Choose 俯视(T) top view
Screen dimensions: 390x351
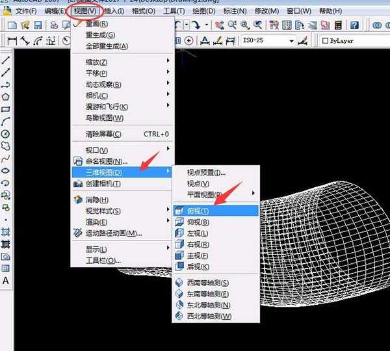click(x=216, y=211)
